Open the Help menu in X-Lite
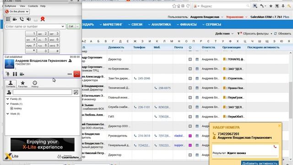 coord(43,6)
